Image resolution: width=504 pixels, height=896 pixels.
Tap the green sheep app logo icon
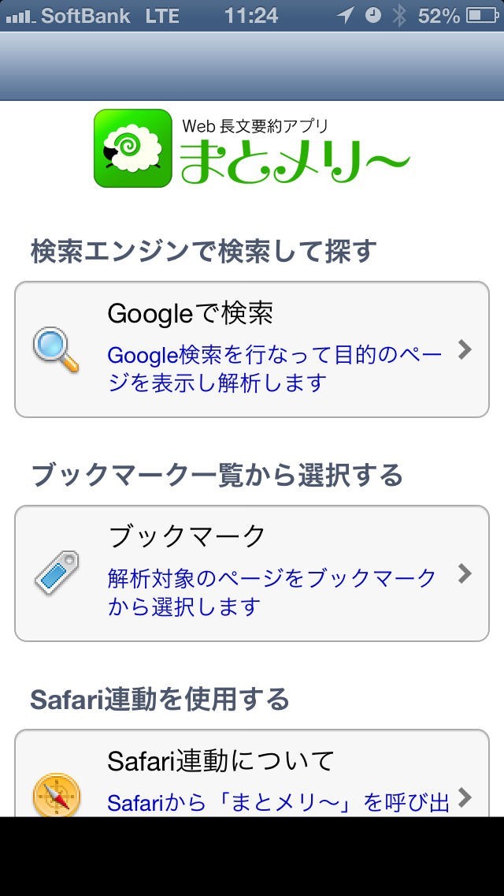pos(132,148)
